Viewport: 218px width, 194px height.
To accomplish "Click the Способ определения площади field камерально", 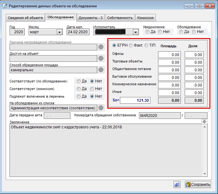I will click(53, 70).
